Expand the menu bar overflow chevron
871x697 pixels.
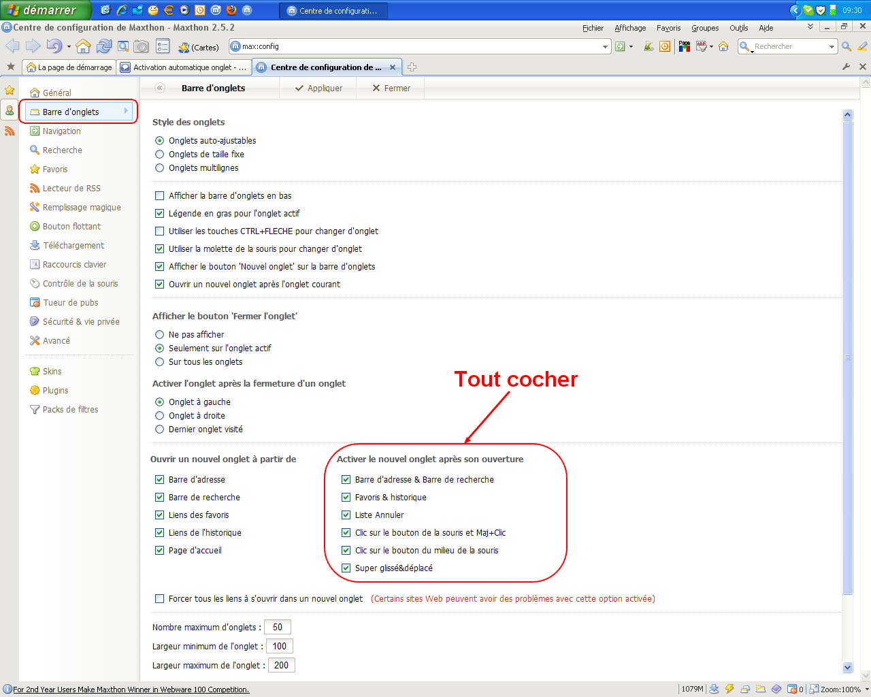[x=810, y=27]
